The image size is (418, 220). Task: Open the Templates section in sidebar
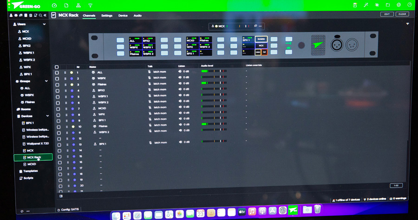tap(28, 171)
